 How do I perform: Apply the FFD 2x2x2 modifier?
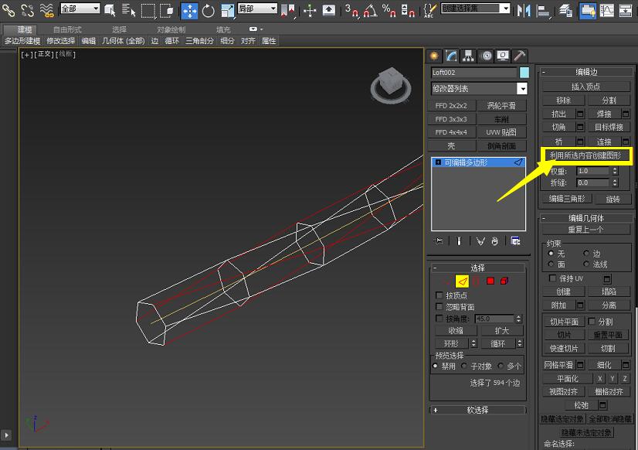(450, 104)
